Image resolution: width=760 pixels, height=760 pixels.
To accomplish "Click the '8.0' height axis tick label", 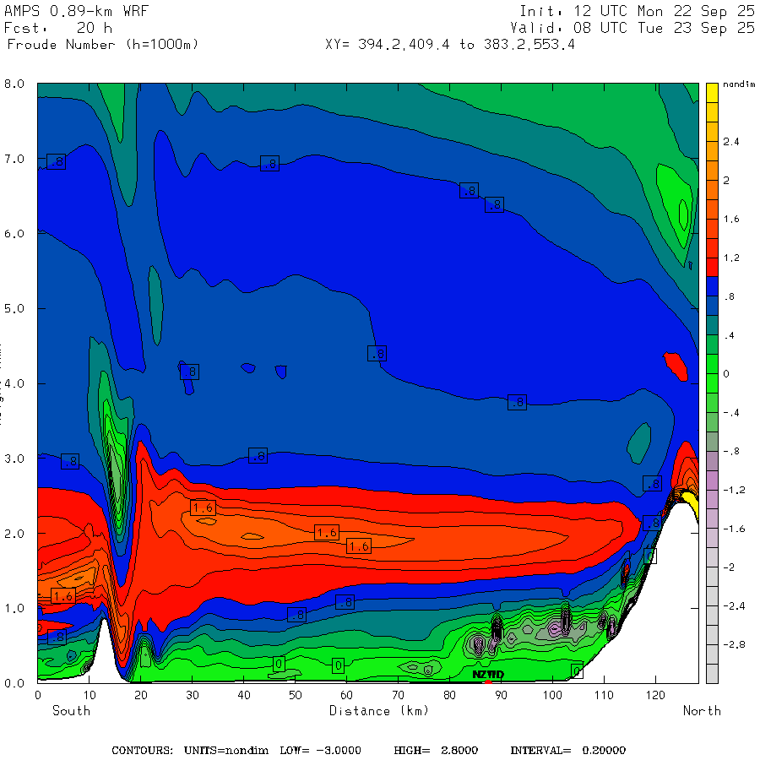I will [14, 84].
